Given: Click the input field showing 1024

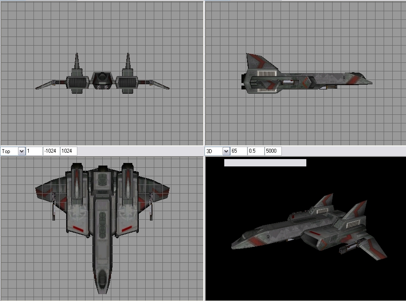Looking at the screenshot, I should 68,151.
